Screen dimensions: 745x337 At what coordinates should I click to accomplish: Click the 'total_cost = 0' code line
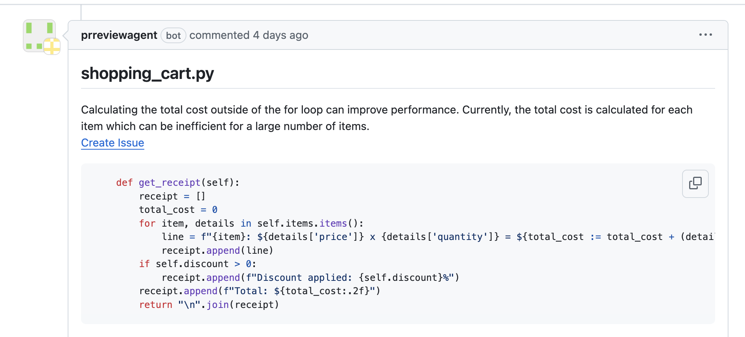(x=178, y=210)
